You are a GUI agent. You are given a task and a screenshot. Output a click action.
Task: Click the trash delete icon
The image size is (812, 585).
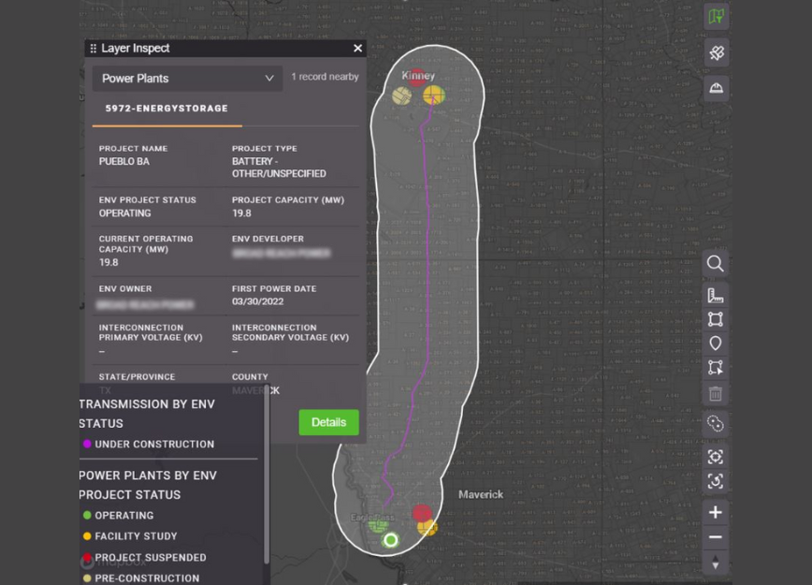(x=716, y=394)
